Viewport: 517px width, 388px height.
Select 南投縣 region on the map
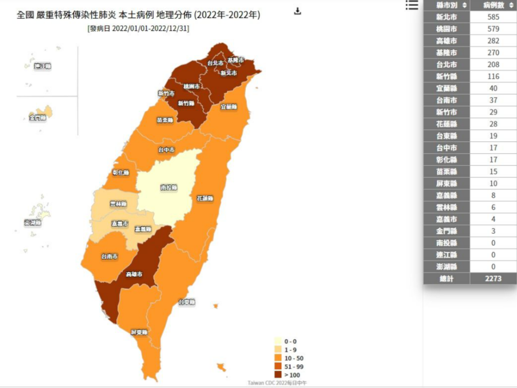coord(169,188)
